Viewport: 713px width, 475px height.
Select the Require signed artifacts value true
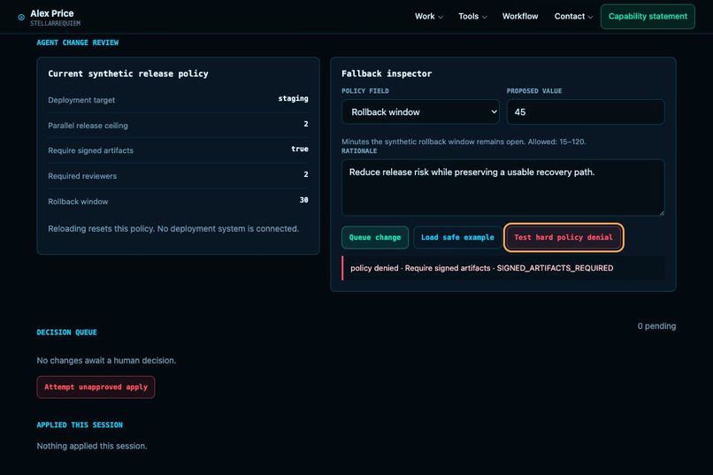[x=300, y=149]
